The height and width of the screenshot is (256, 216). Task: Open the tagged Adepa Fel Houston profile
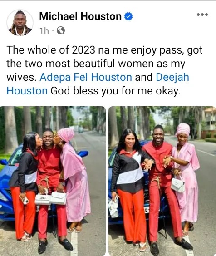point(86,77)
